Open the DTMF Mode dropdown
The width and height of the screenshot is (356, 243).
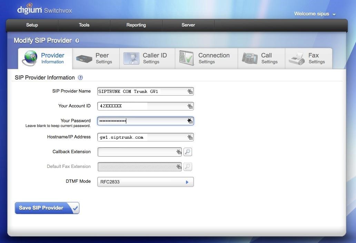pyautogui.click(x=146, y=182)
